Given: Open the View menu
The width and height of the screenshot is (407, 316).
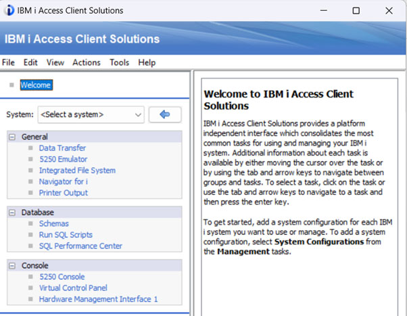Looking at the screenshot, I should tap(55, 62).
